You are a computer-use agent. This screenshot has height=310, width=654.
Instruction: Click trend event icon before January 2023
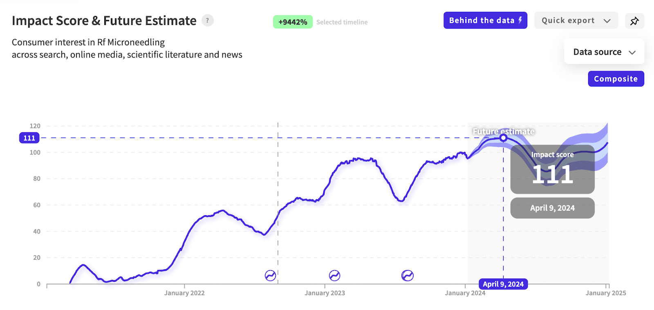coord(270,276)
